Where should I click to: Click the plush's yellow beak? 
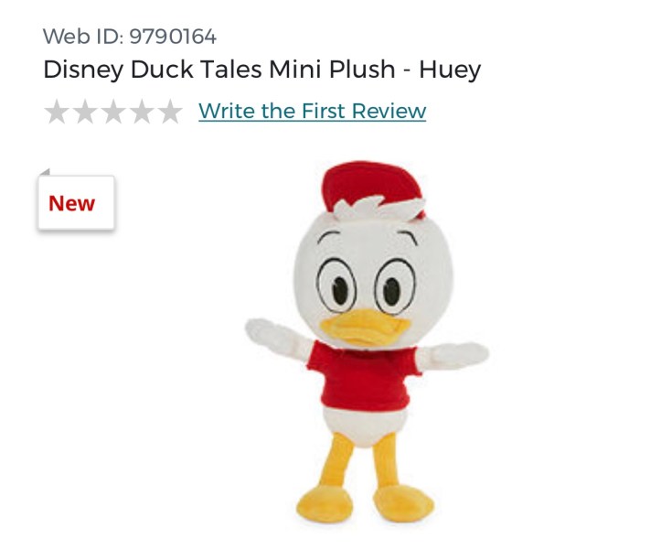(364, 328)
